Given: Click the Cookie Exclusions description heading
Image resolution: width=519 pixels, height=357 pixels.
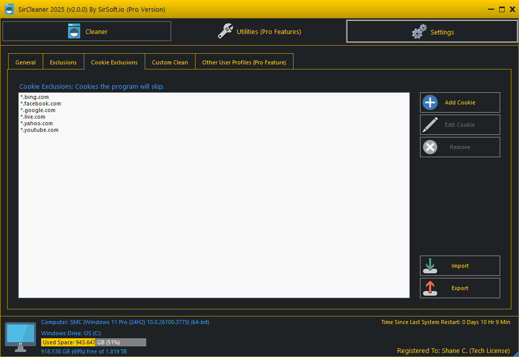Looking at the screenshot, I should (92, 86).
